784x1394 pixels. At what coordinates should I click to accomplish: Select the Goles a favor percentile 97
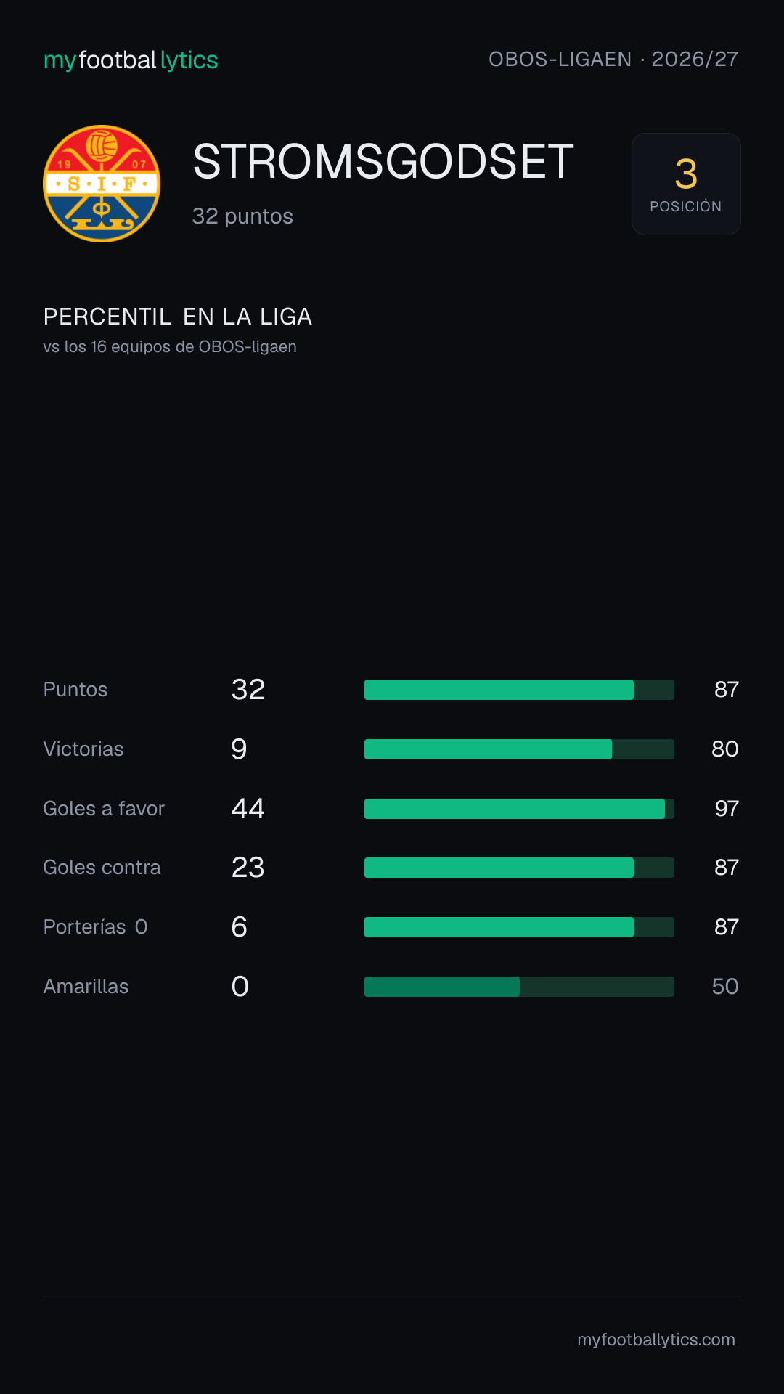click(x=727, y=809)
